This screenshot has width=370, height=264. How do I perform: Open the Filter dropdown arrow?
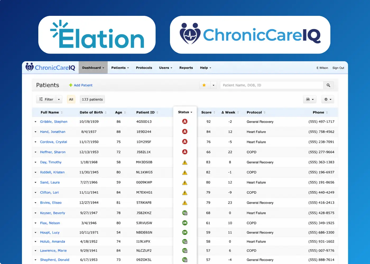point(59,99)
